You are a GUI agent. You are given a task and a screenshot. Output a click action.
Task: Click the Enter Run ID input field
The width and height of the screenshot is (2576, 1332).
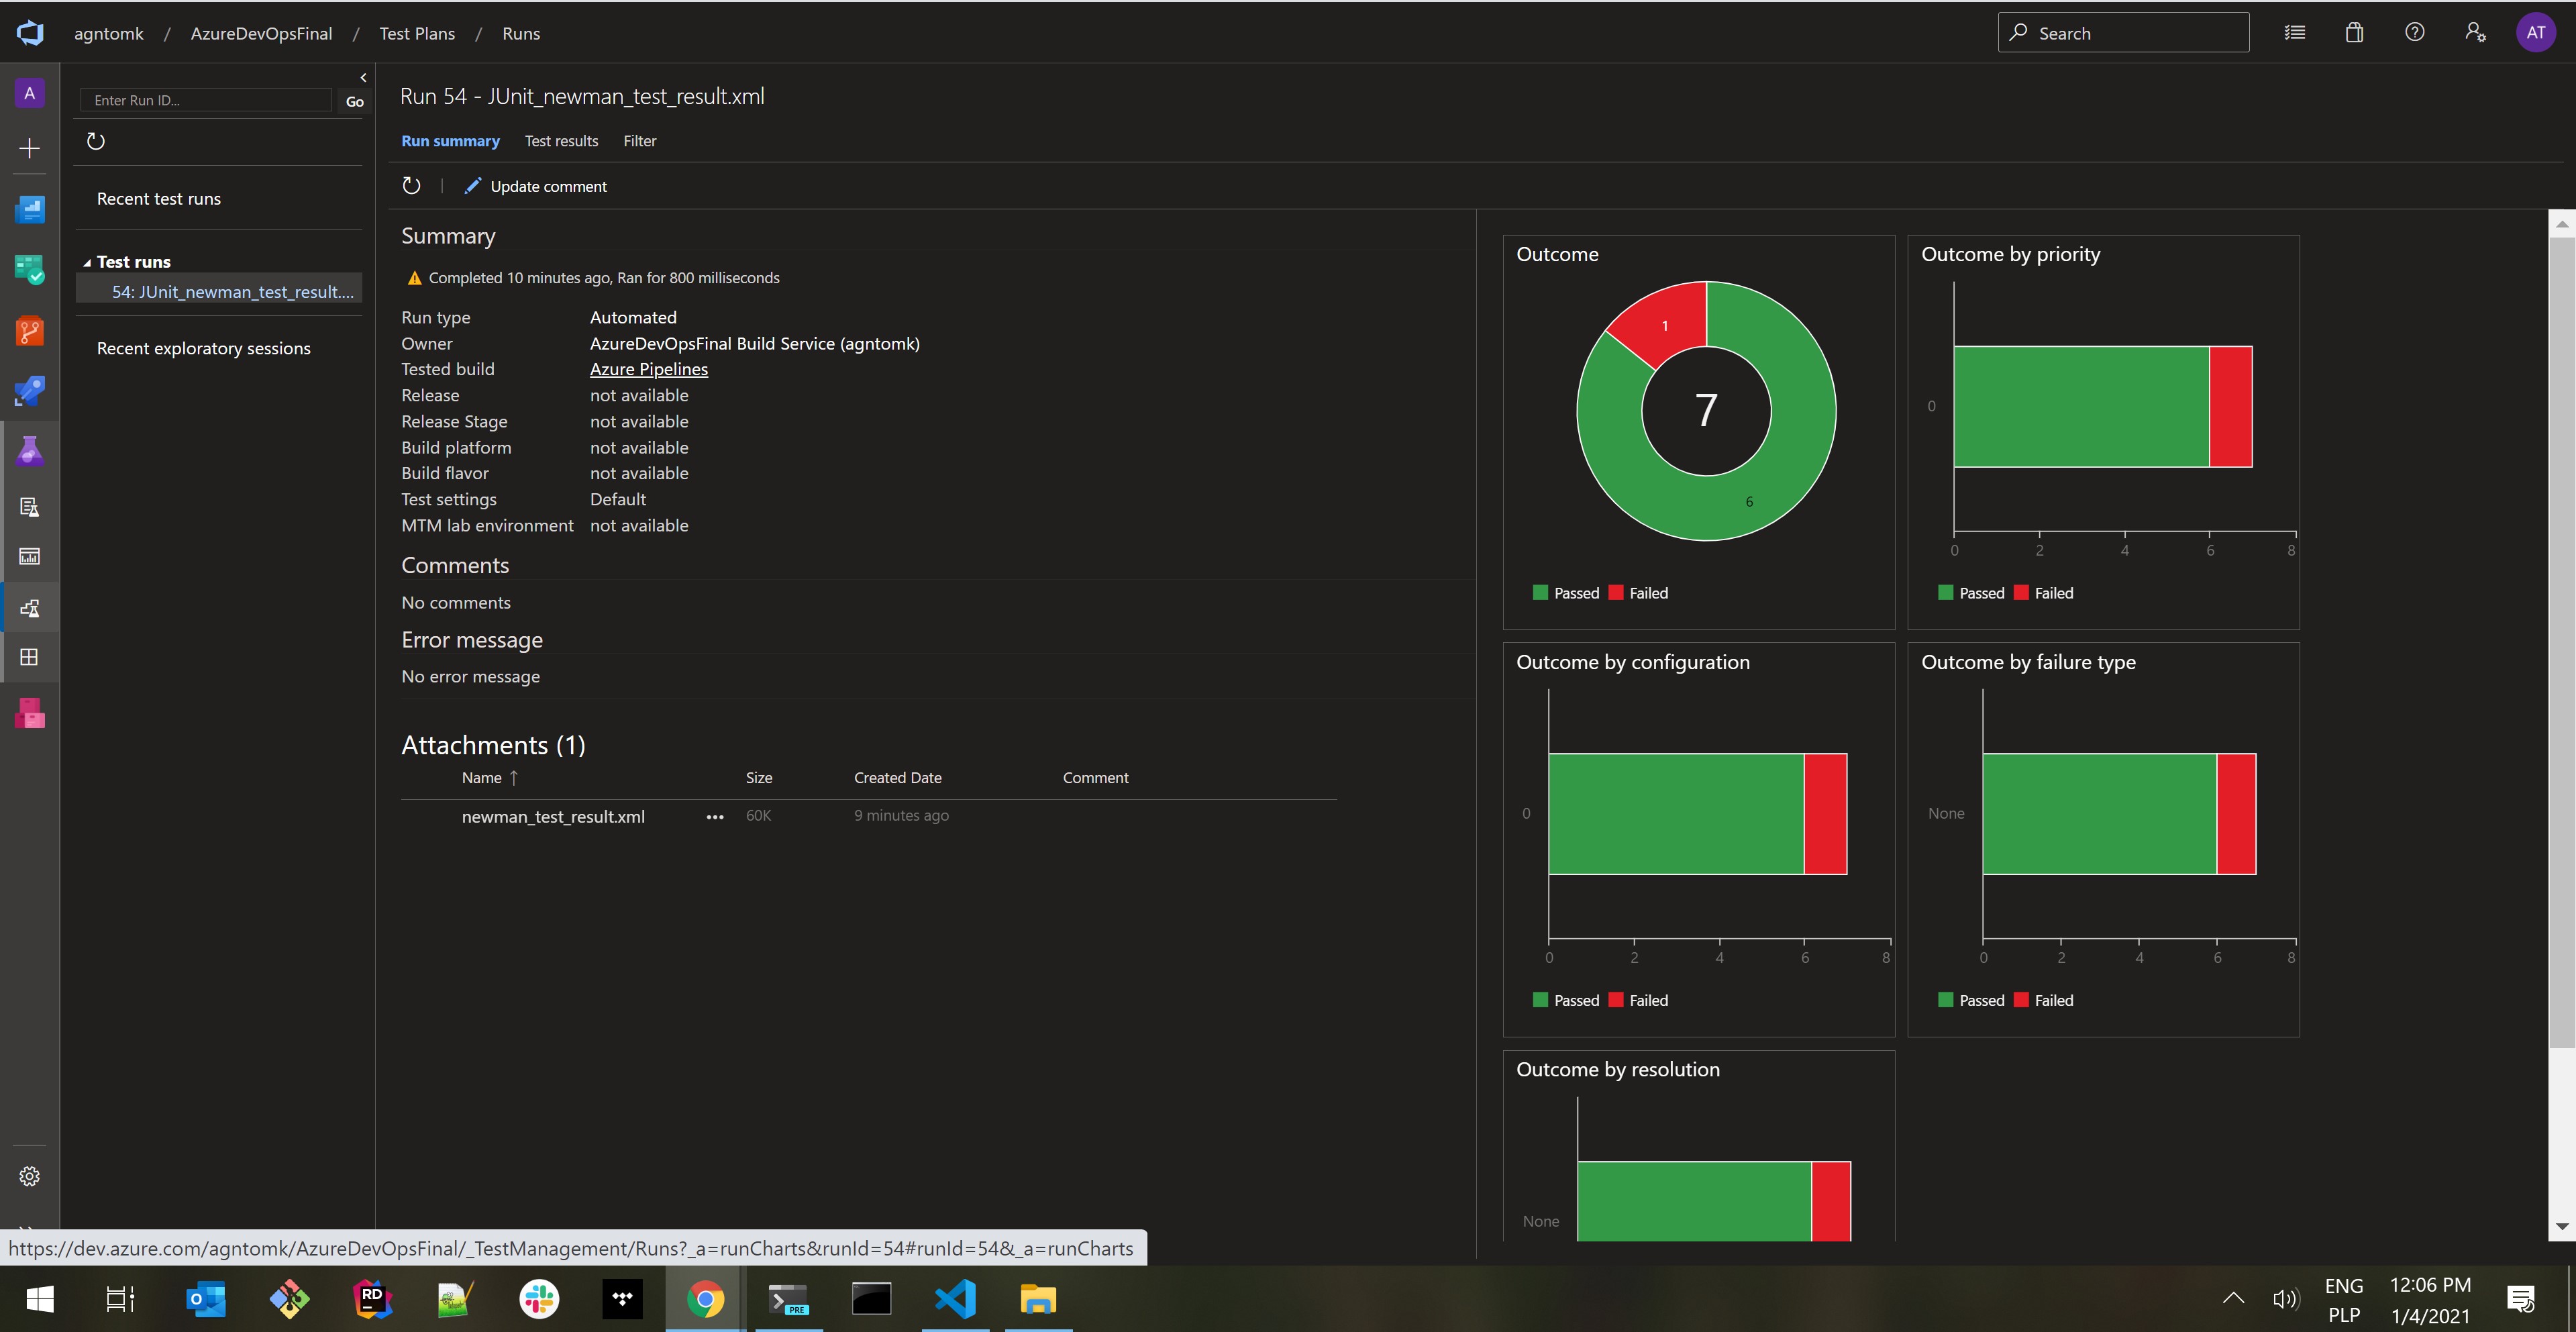[x=205, y=100]
